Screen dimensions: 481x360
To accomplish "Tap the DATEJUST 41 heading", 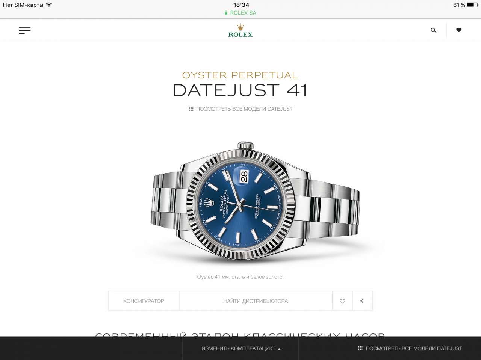I will pos(240,90).
